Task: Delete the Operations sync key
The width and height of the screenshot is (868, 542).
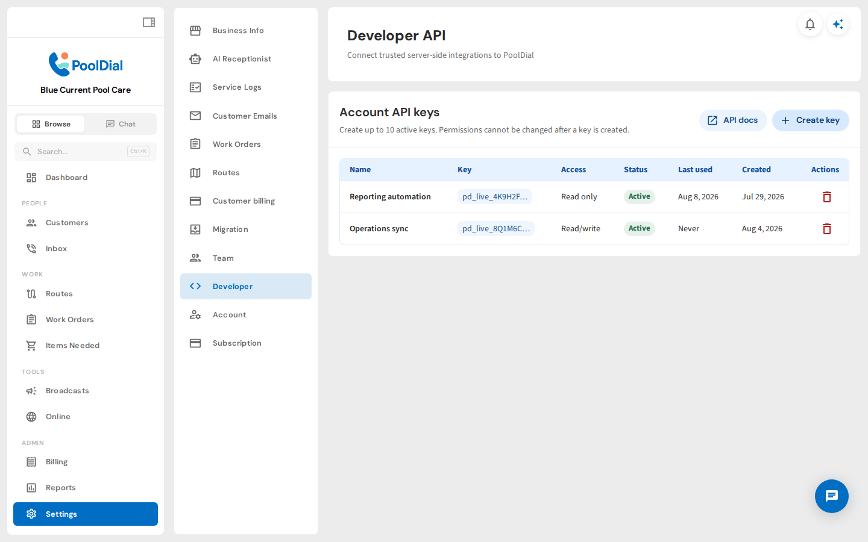Action: click(827, 229)
